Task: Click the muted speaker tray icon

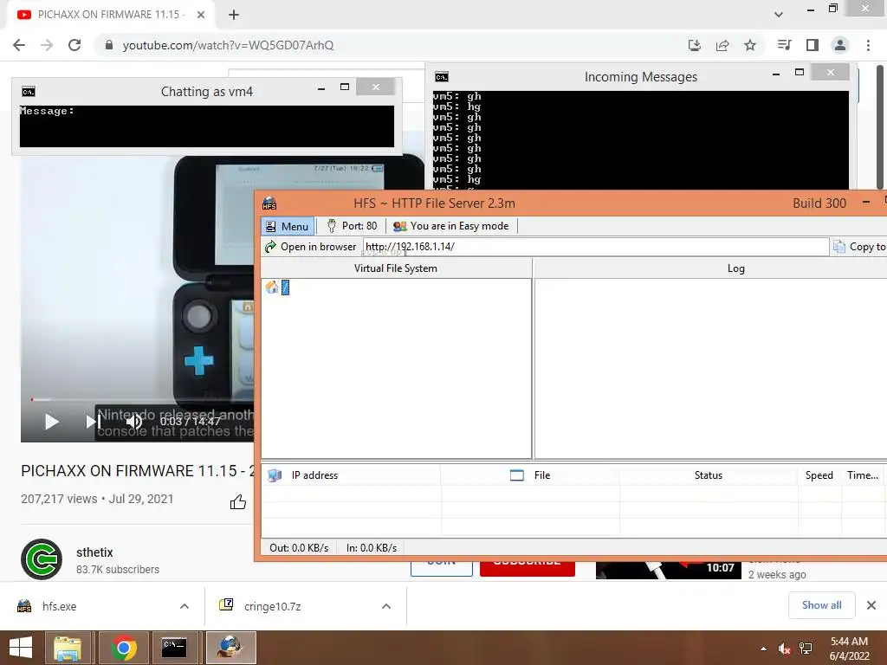Action: coord(784,649)
